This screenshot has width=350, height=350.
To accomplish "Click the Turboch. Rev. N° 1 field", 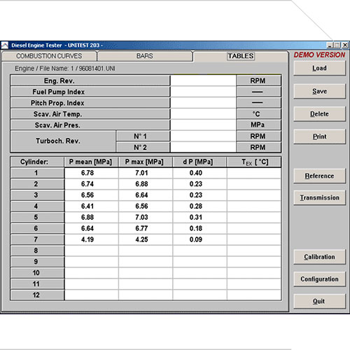I will coord(203,136).
